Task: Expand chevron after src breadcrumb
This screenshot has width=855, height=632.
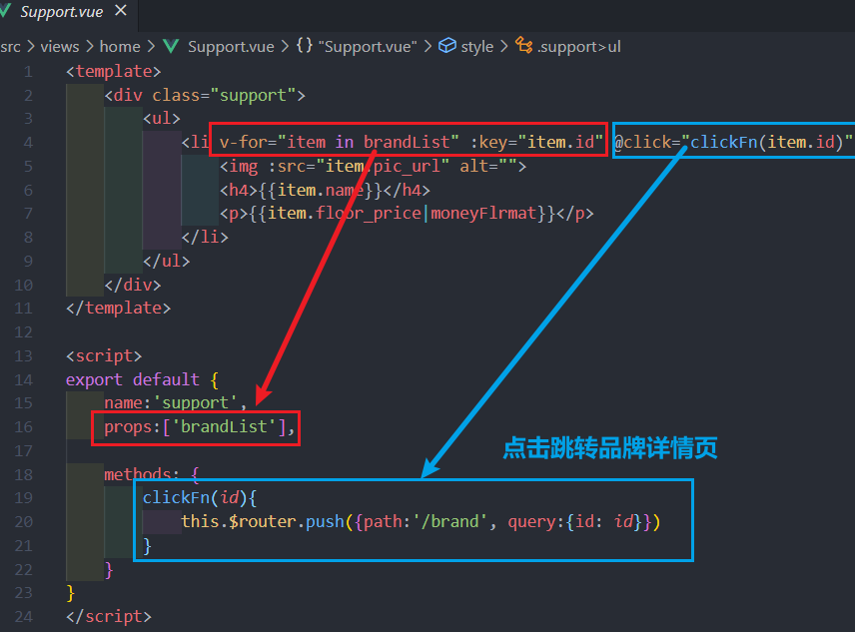Action: 31,47
